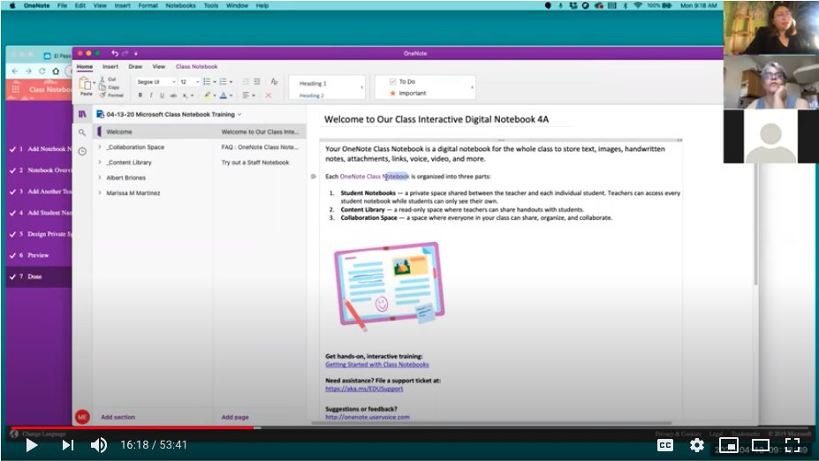The height and width of the screenshot is (461, 819).
Task: Expand the tags gallery arrow
Action: [x=472, y=87]
